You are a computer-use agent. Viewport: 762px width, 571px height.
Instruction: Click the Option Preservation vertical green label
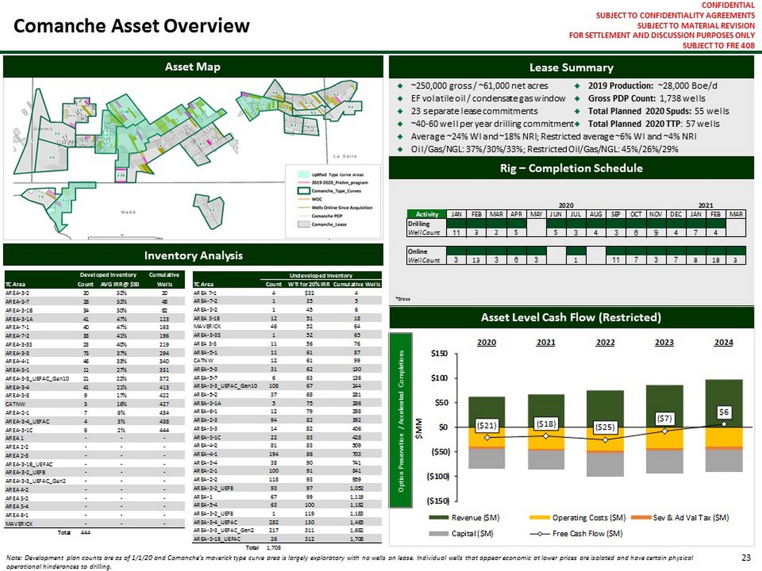pyautogui.click(x=402, y=420)
